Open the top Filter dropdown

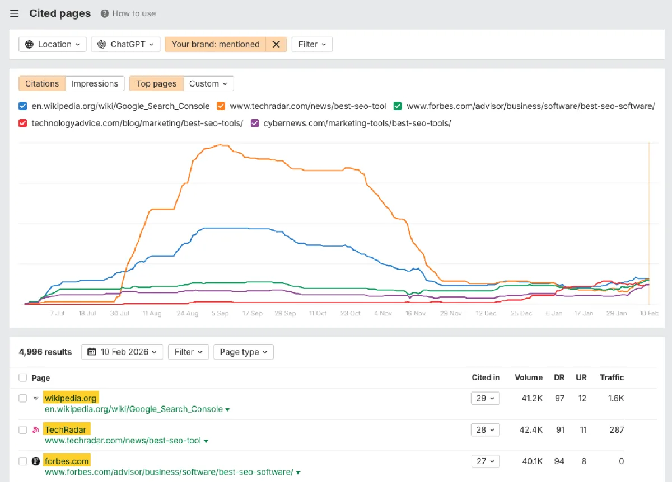click(x=312, y=44)
